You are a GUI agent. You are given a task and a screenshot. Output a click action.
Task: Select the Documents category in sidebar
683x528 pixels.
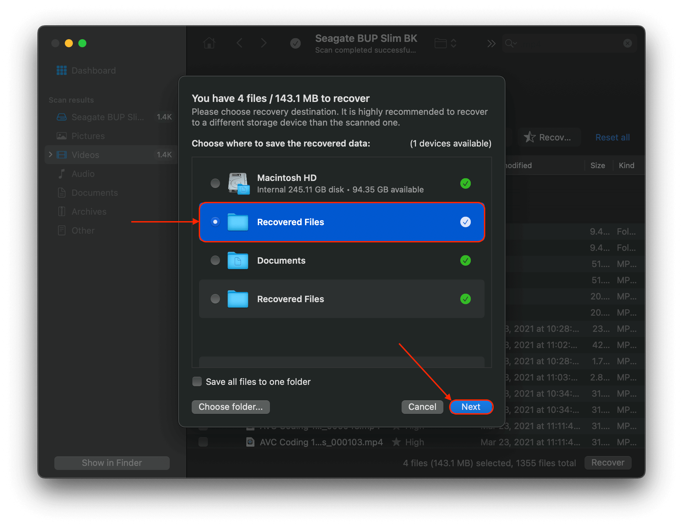point(94,192)
